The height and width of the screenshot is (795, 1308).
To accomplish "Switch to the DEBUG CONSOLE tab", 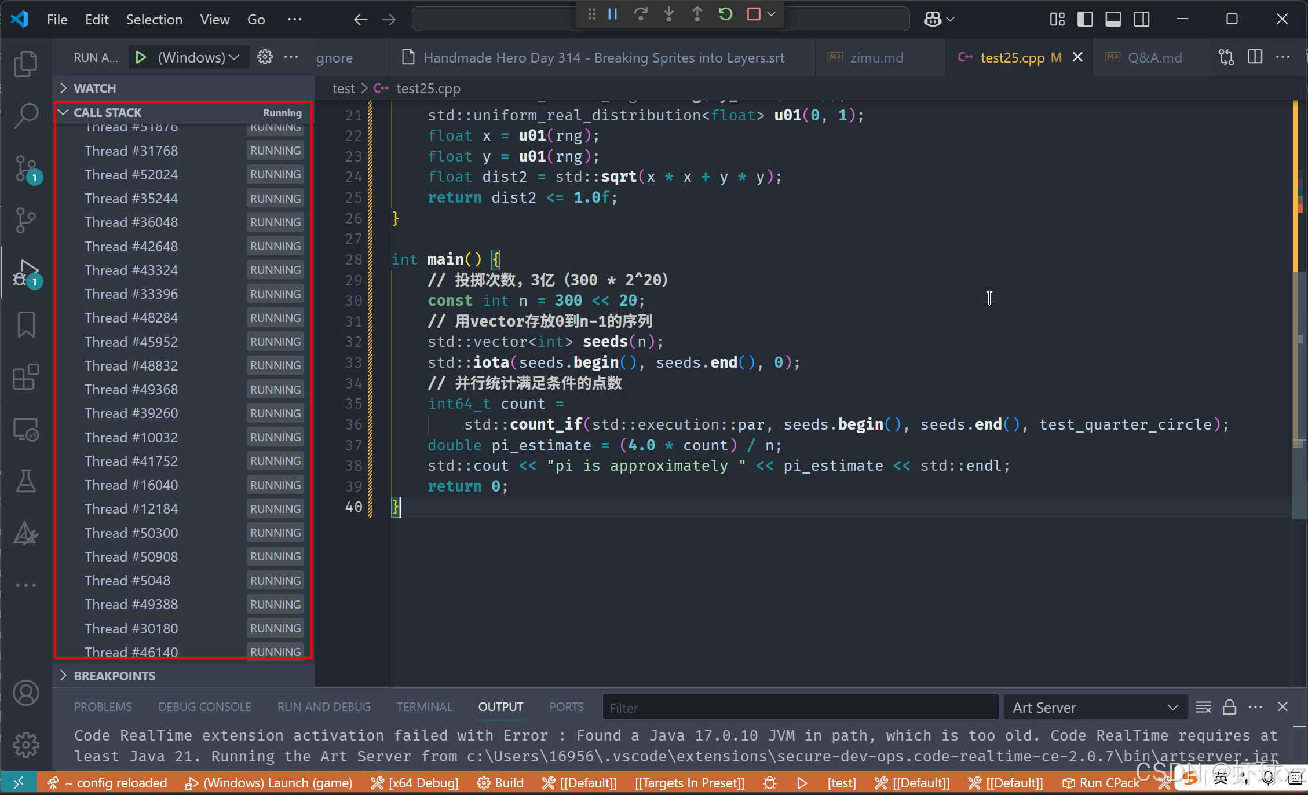I will [204, 707].
